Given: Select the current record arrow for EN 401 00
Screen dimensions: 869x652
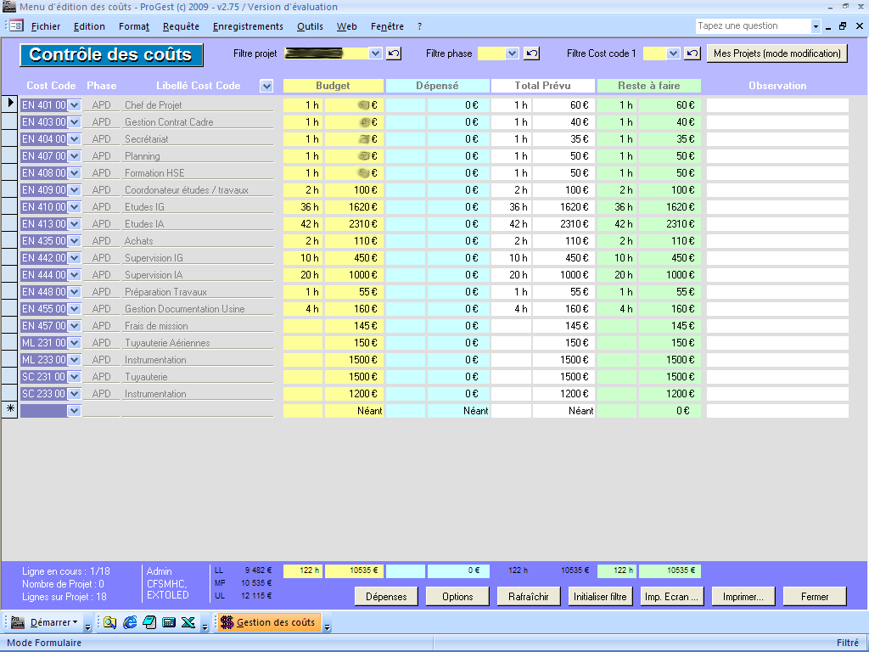Looking at the screenshot, I should pyautogui.click(x=10, y=104).
